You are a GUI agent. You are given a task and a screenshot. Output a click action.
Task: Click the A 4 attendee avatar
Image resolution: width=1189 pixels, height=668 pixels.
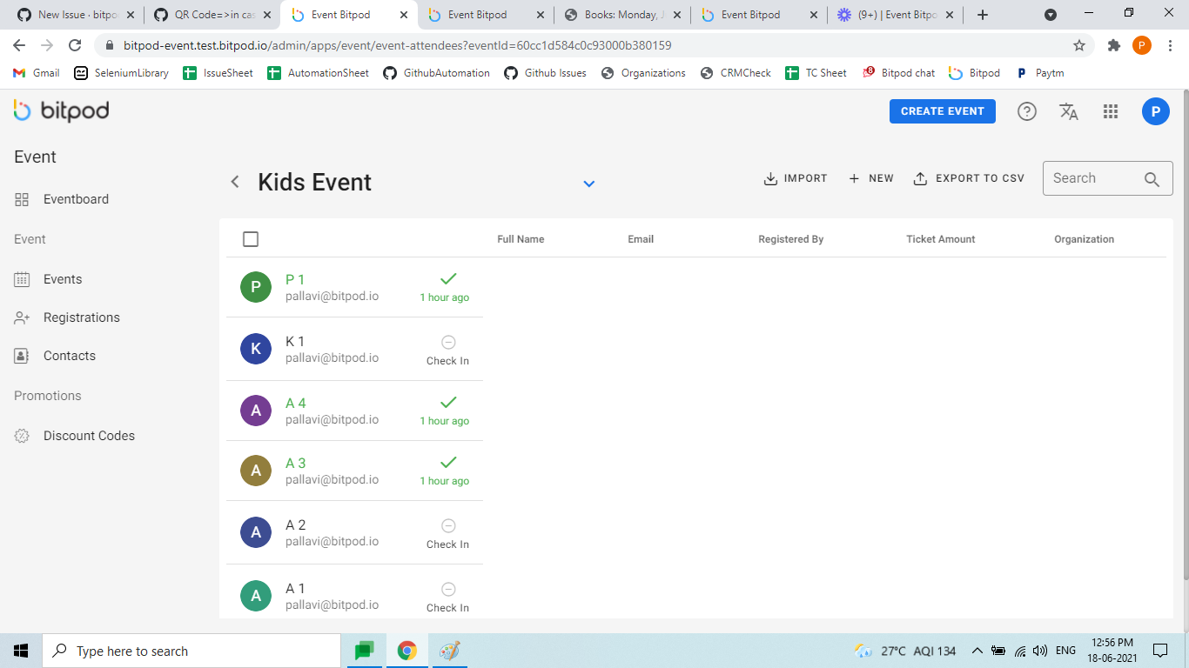point(256,411)
